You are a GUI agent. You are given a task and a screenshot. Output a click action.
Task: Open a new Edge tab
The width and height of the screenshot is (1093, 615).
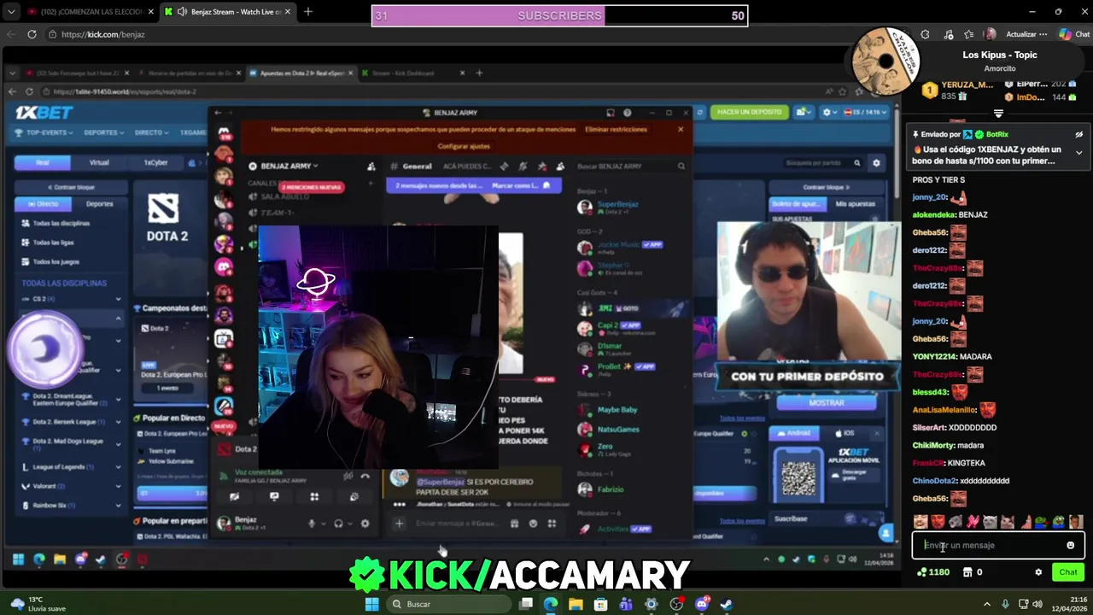308,12
